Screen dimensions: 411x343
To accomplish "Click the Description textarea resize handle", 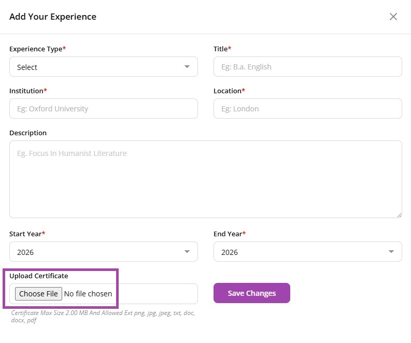I will click(x=399, y=215).
